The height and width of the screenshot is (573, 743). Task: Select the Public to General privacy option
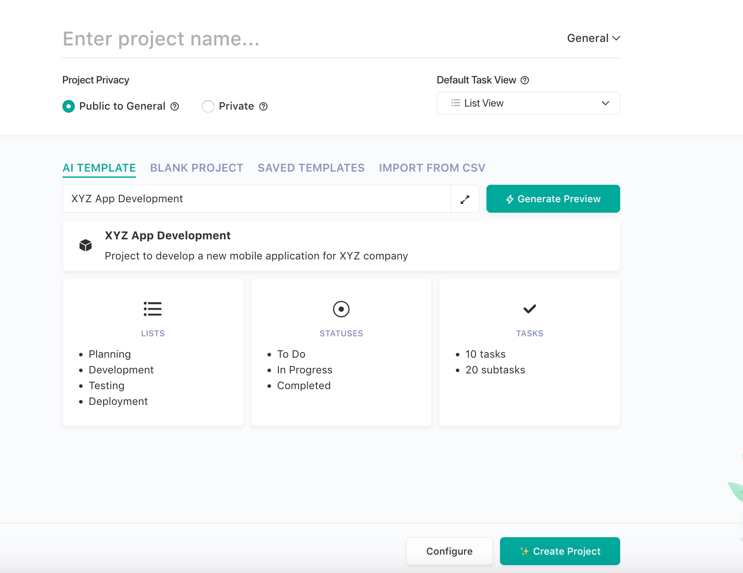[x=69, y=106]
